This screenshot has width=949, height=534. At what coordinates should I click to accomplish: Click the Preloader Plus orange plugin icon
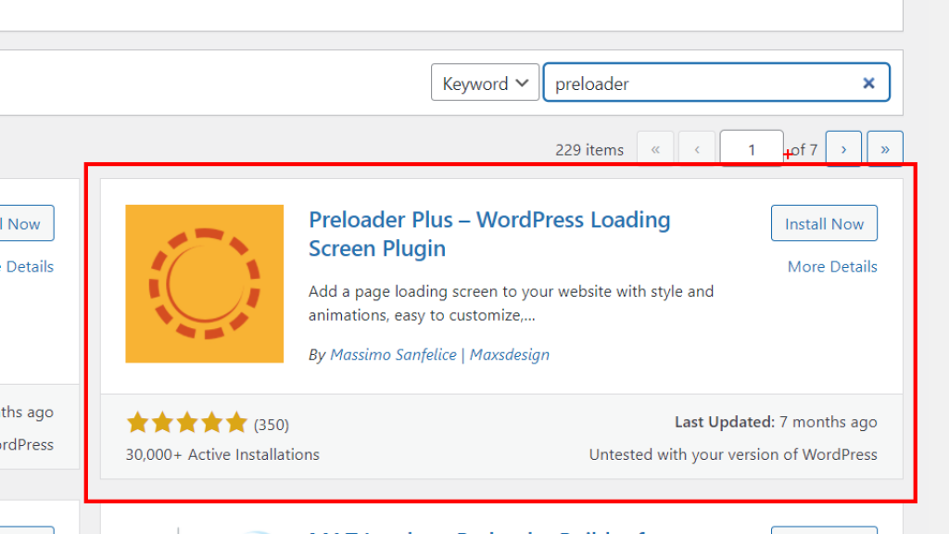205,284
